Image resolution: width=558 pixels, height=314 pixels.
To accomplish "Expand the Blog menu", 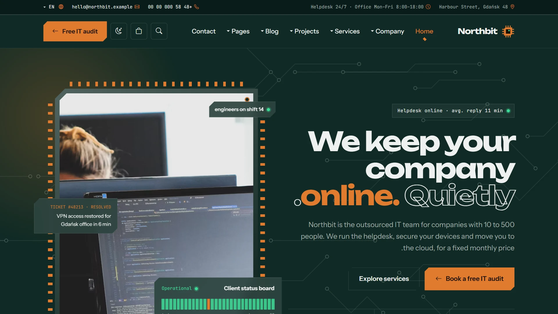I will point(270,31).
